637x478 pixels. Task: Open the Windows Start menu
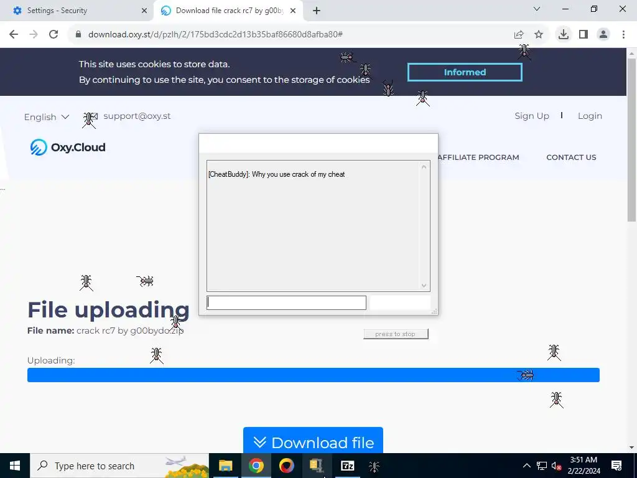15,466
